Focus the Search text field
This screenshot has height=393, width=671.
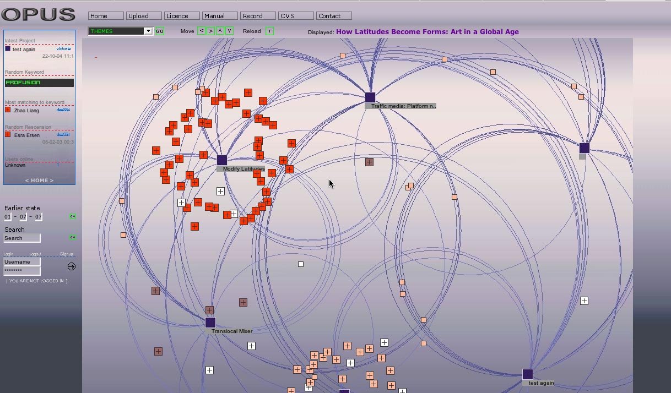point(22,238)
